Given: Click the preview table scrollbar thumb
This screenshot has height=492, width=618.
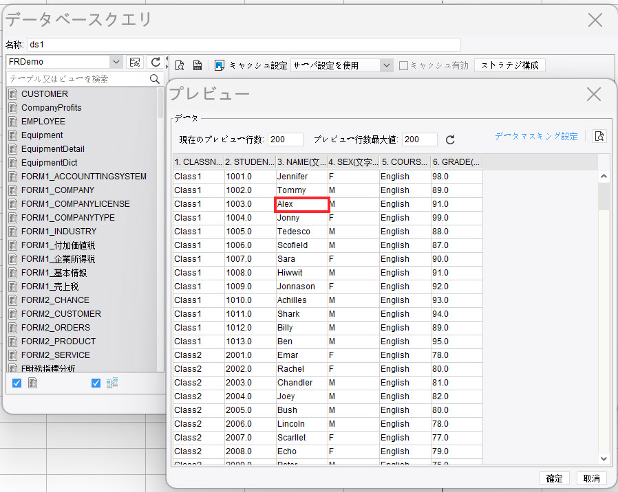Looking at the screenshot, I should [604, 197].
